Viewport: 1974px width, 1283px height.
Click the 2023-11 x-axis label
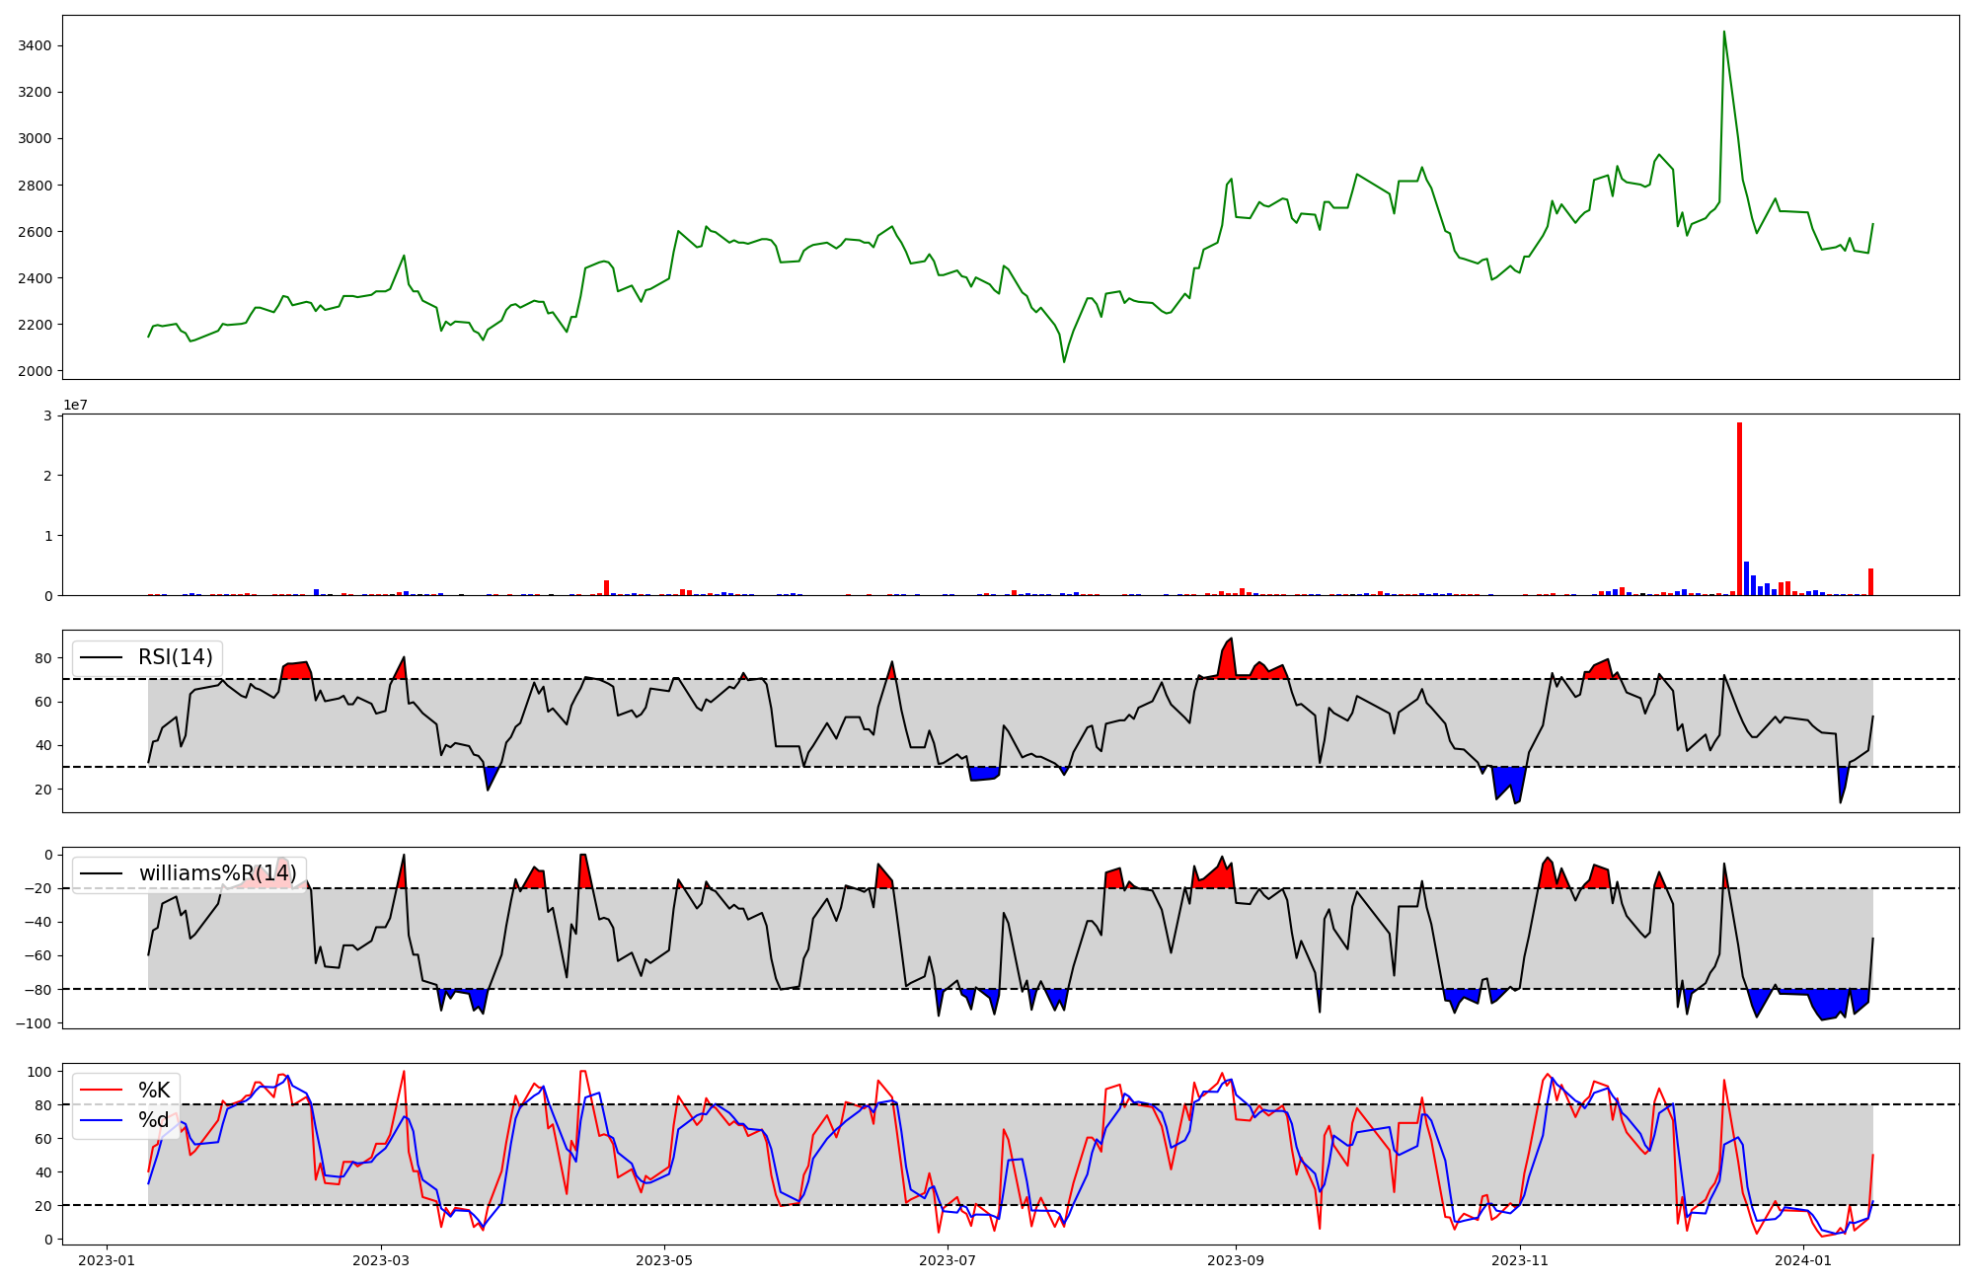click(x=1520, y=1260)
